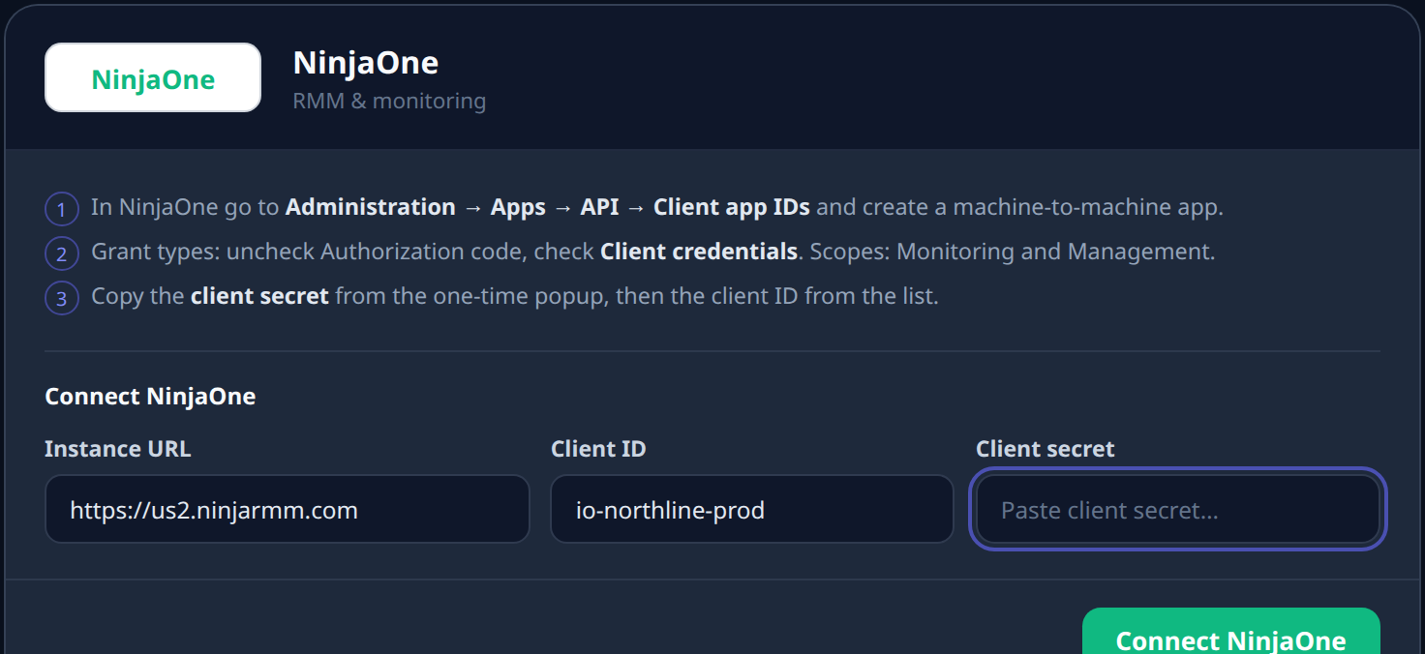Viewport: 1425px width, 654px height.
Task: Click the Instance URL input field
Action: [x=288, y=509]
